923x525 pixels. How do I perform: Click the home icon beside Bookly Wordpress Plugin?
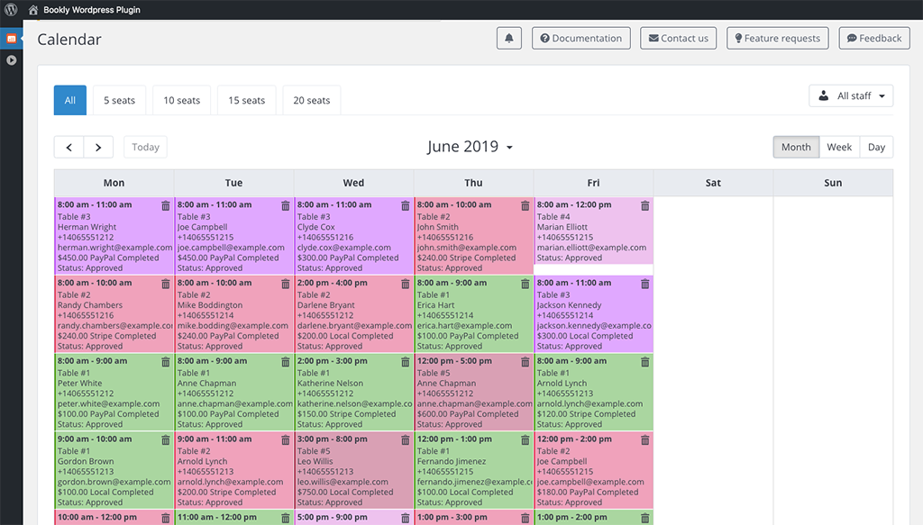tap(33, 9)
